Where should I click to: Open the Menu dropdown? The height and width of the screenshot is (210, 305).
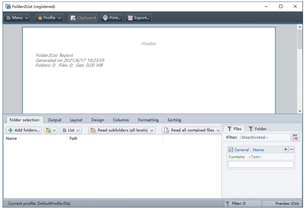click(17, 18)
